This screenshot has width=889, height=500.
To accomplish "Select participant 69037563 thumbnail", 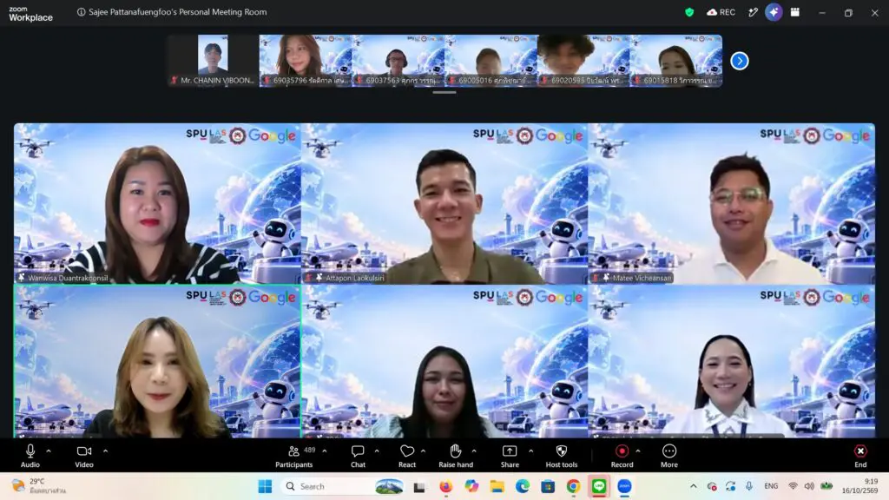I will pyautogui.click(x=398, y=61).
